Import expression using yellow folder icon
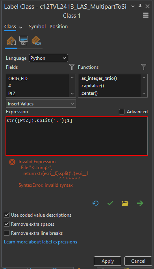The image size is (154, 269). 125,203
